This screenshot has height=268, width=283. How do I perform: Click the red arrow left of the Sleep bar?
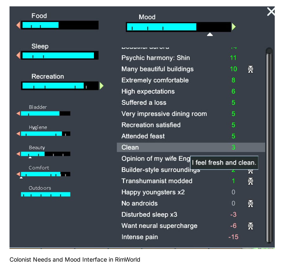point(18,55)
